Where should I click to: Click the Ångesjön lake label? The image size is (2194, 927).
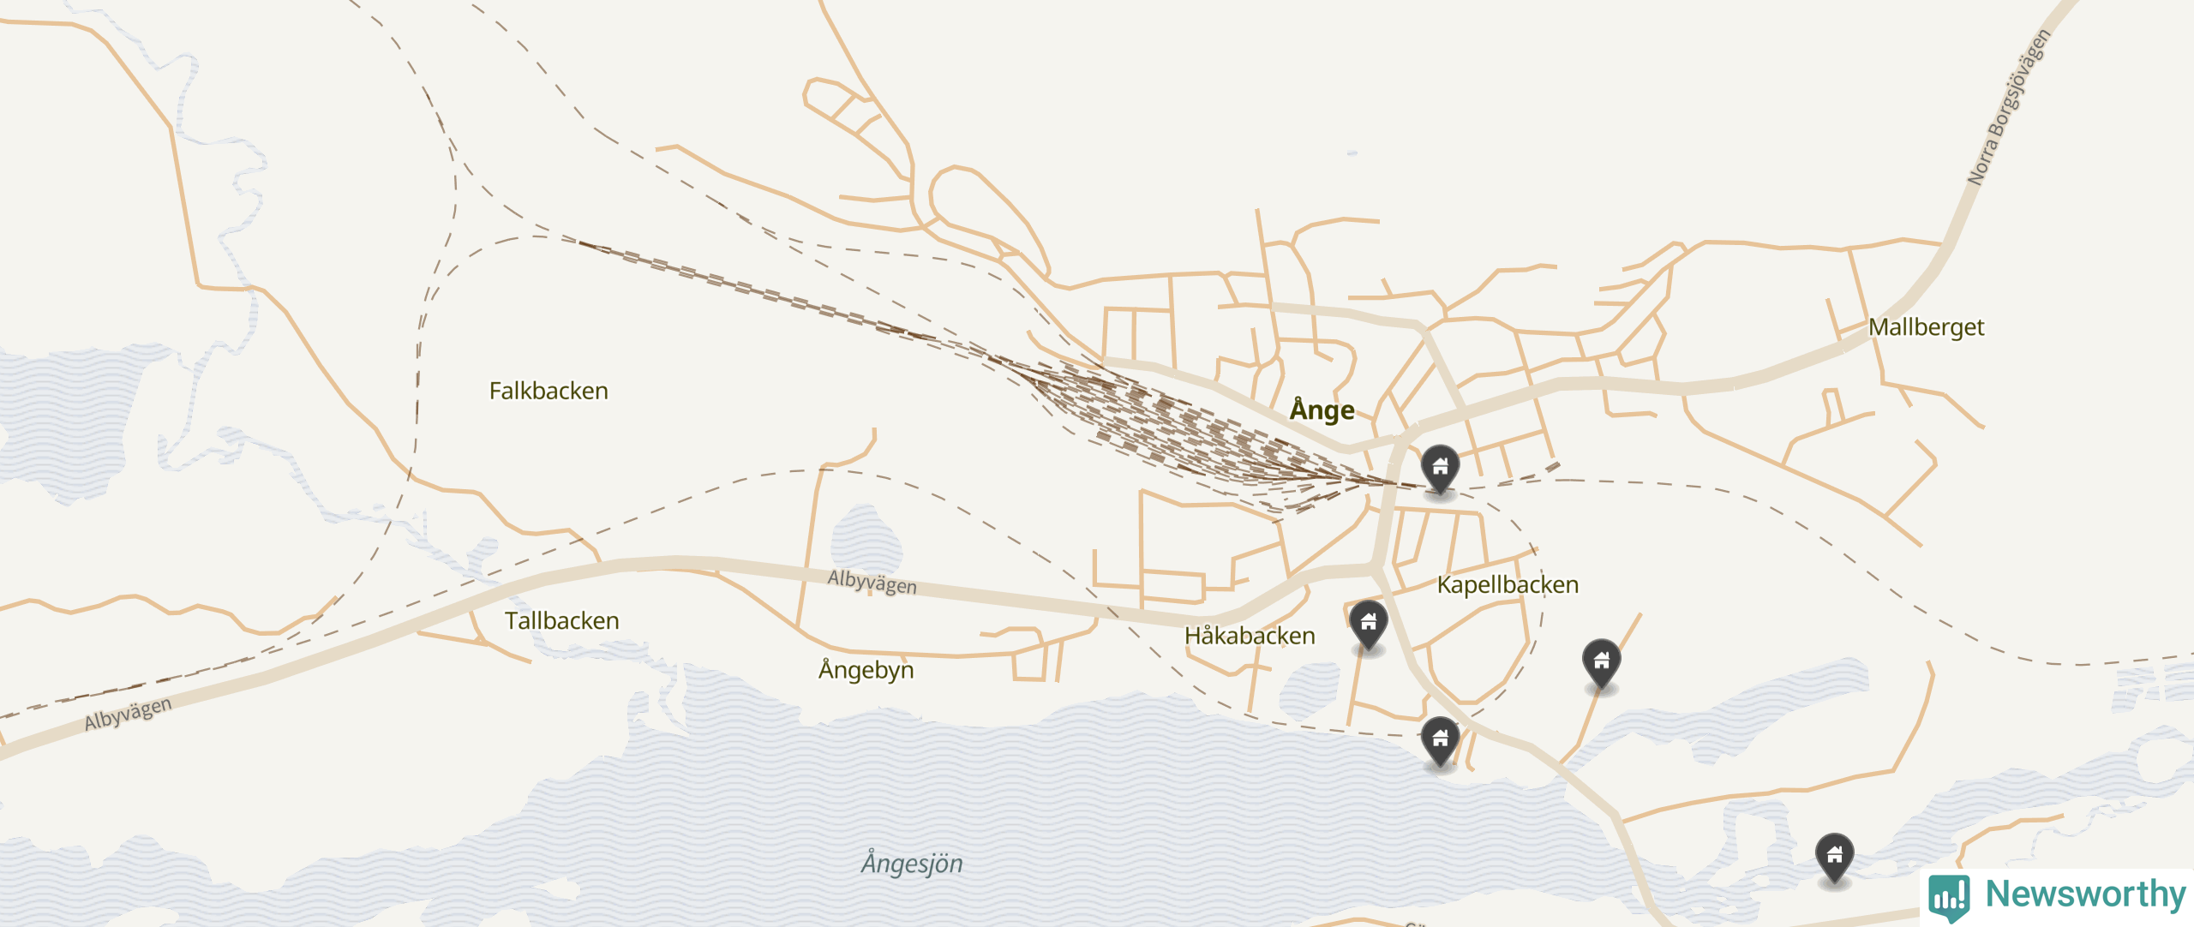[x=912, y=862]
